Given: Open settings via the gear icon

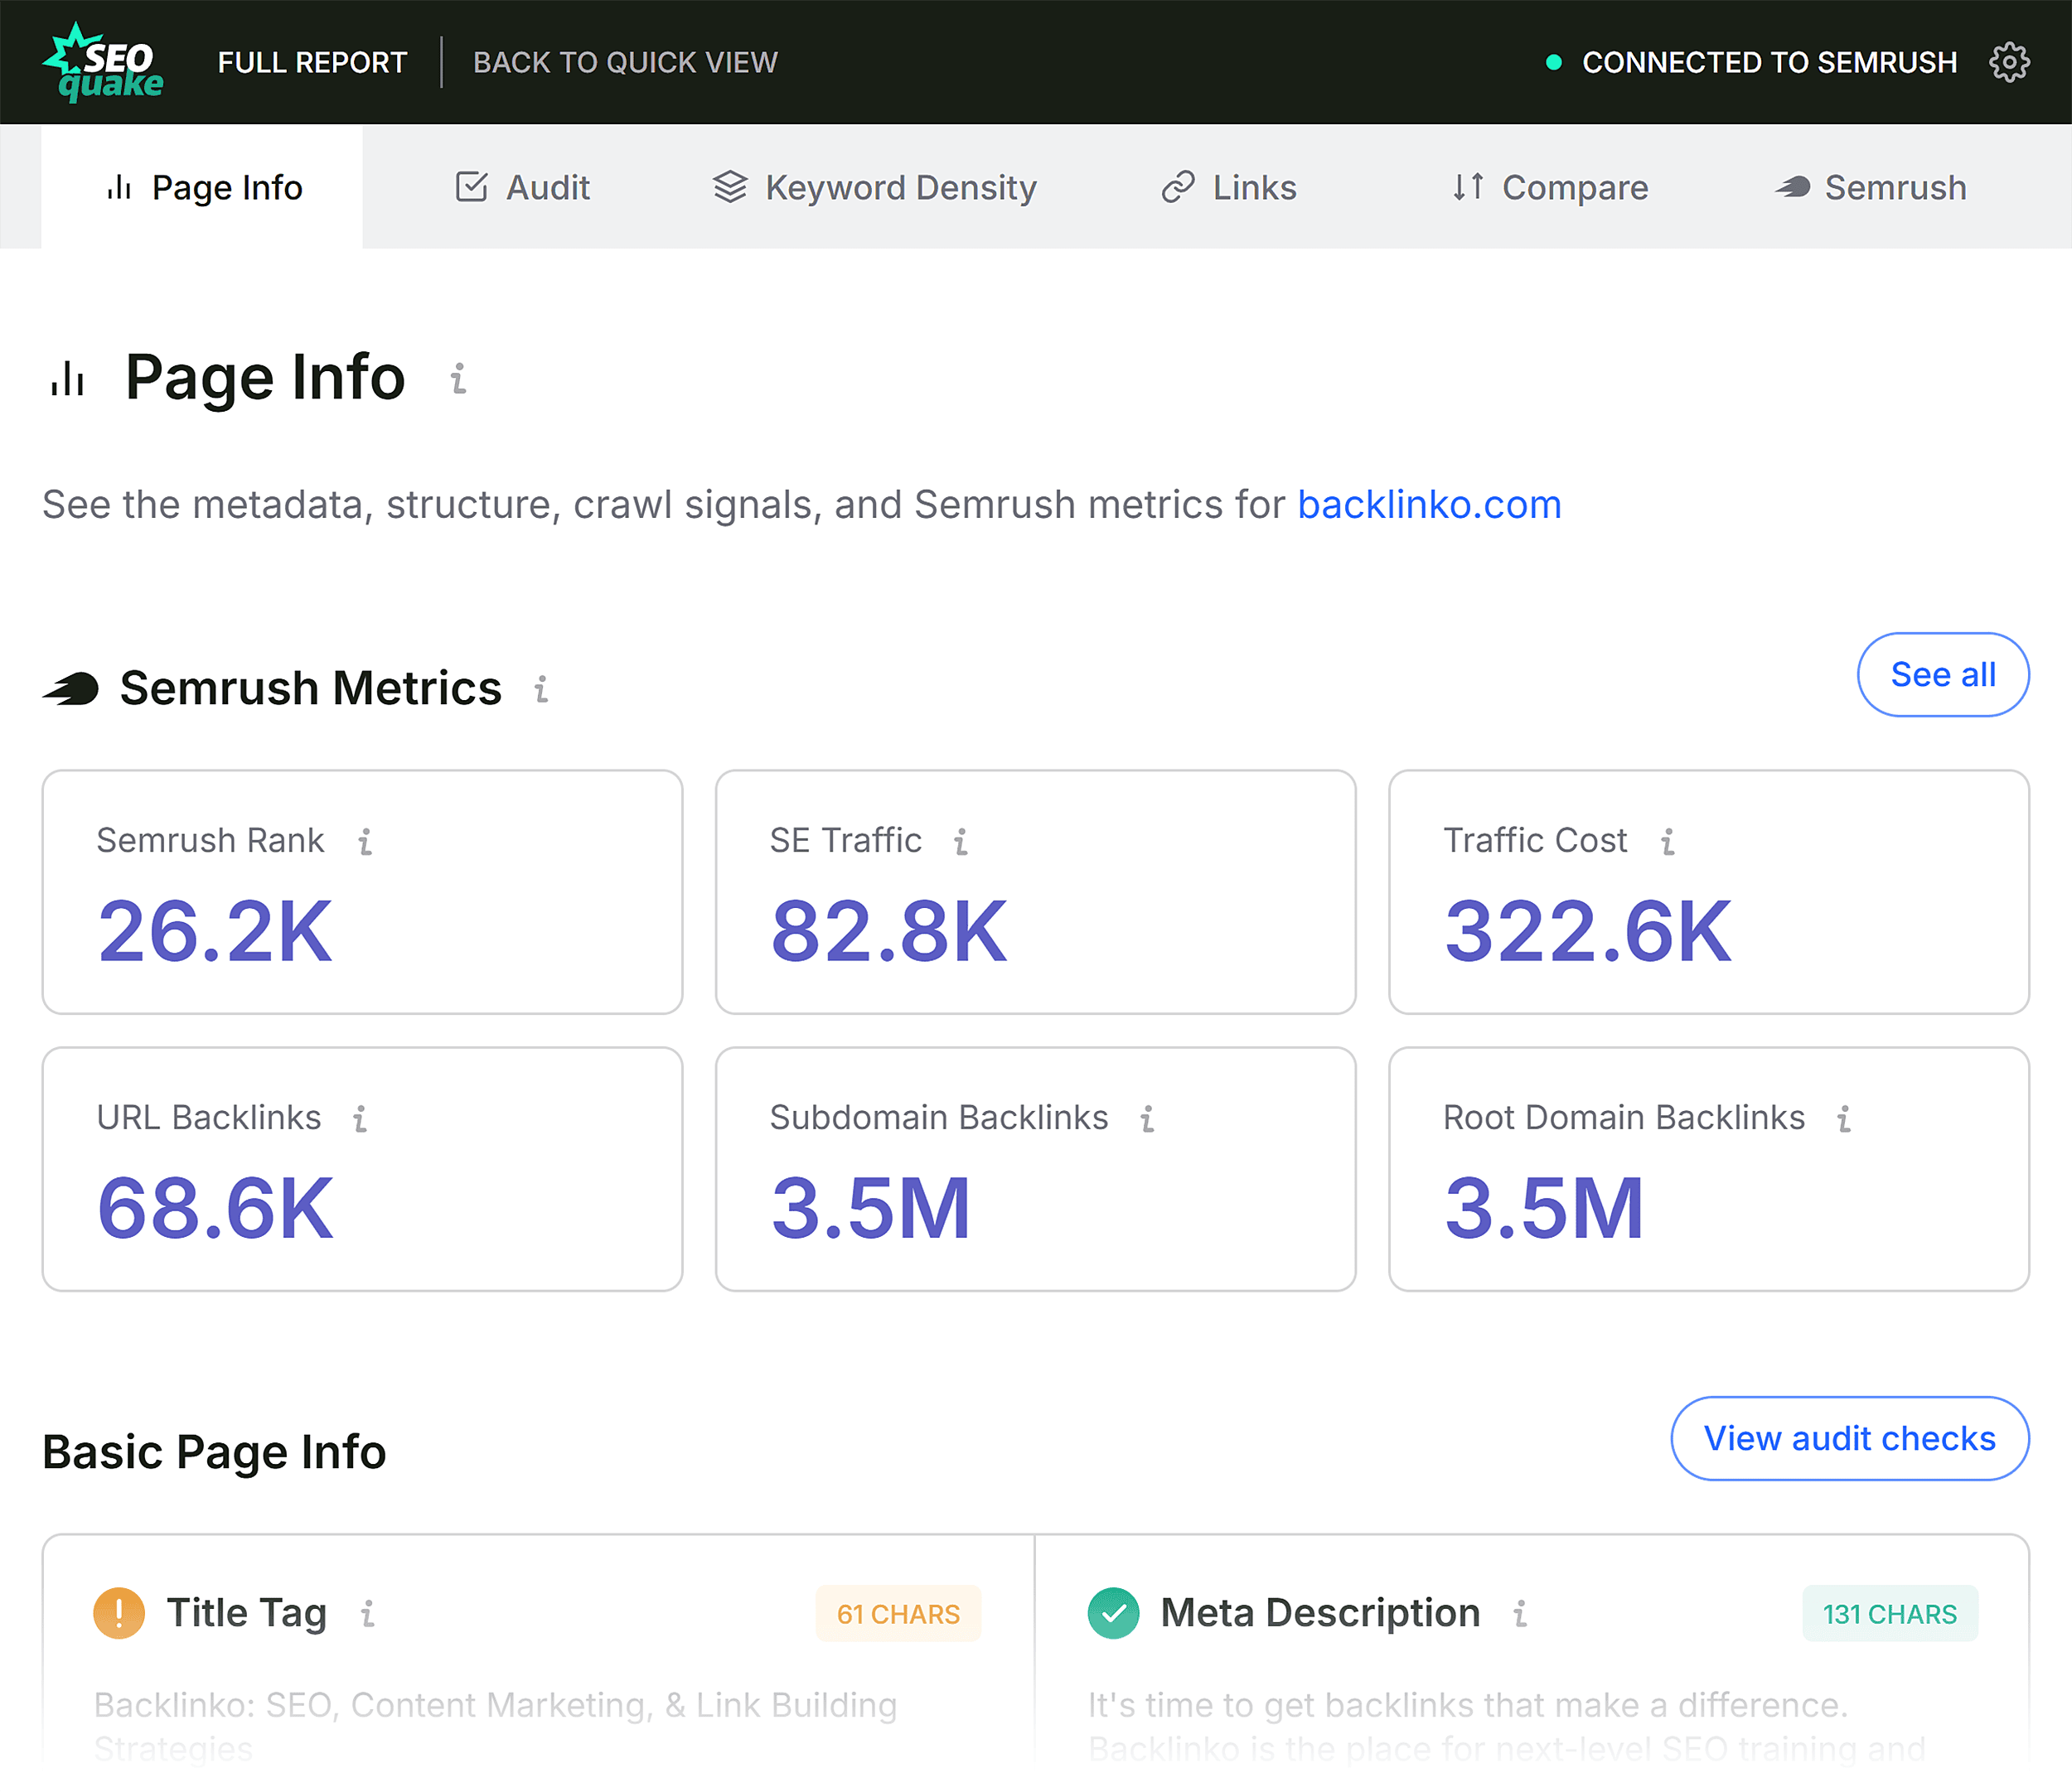Looking at the screenshot, I should (x=2009, y=62).
